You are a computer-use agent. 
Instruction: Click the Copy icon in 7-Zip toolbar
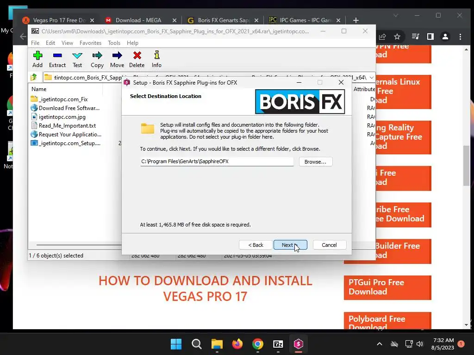pos(97,59)
